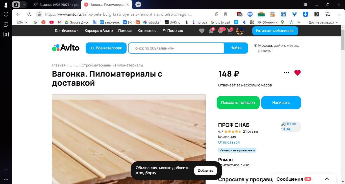
Task: Open the rutracker bookmark
Action: point(152,22)
